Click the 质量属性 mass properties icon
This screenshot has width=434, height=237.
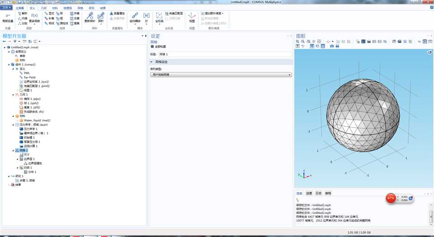click(x=118, y=13)
